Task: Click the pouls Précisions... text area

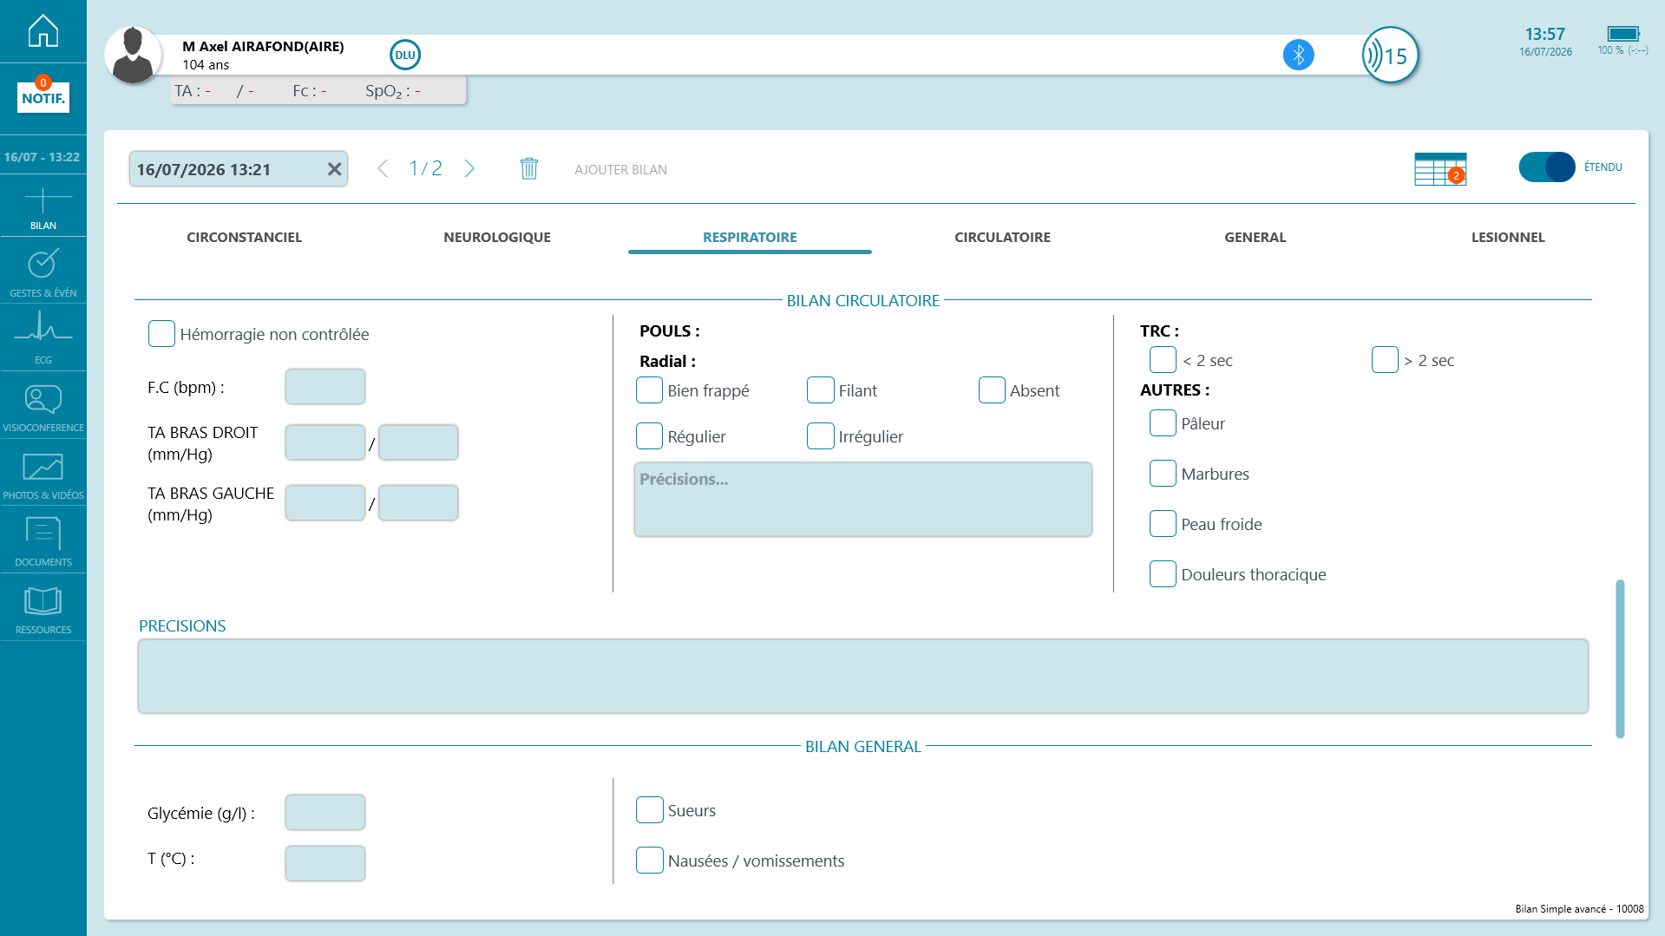Action: click(862, 500)
